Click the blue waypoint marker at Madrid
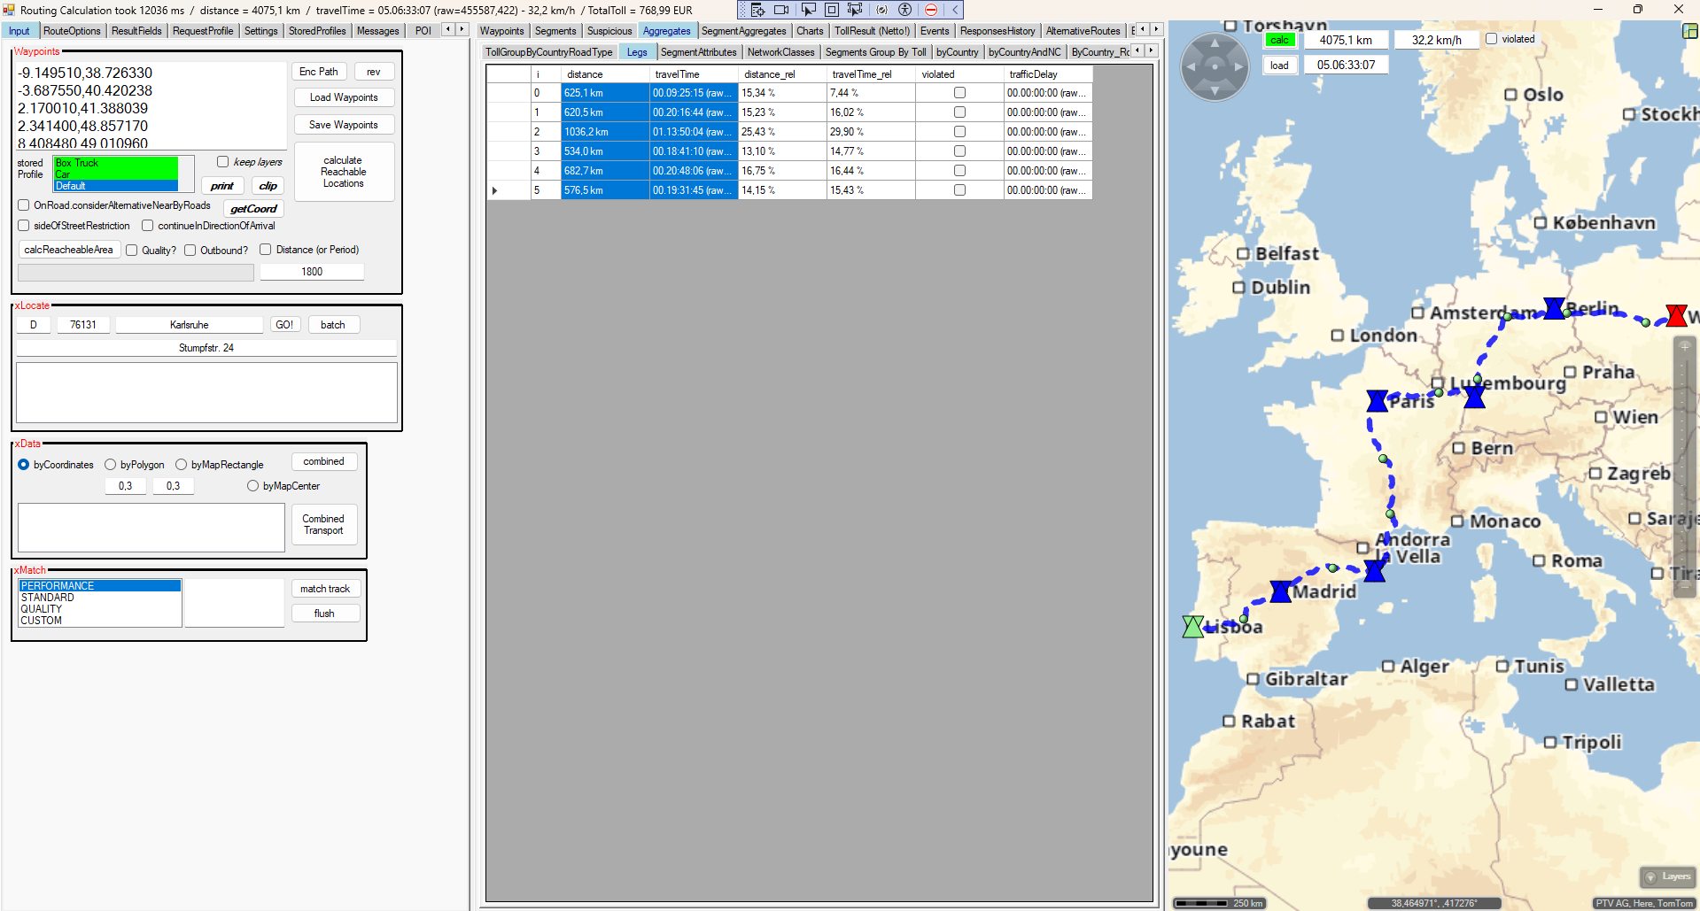The width and height of the screenshot is (1700, 911). (1280, 591)
